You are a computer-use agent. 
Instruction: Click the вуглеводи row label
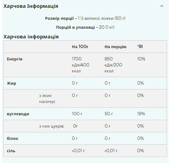click(18, 114)
